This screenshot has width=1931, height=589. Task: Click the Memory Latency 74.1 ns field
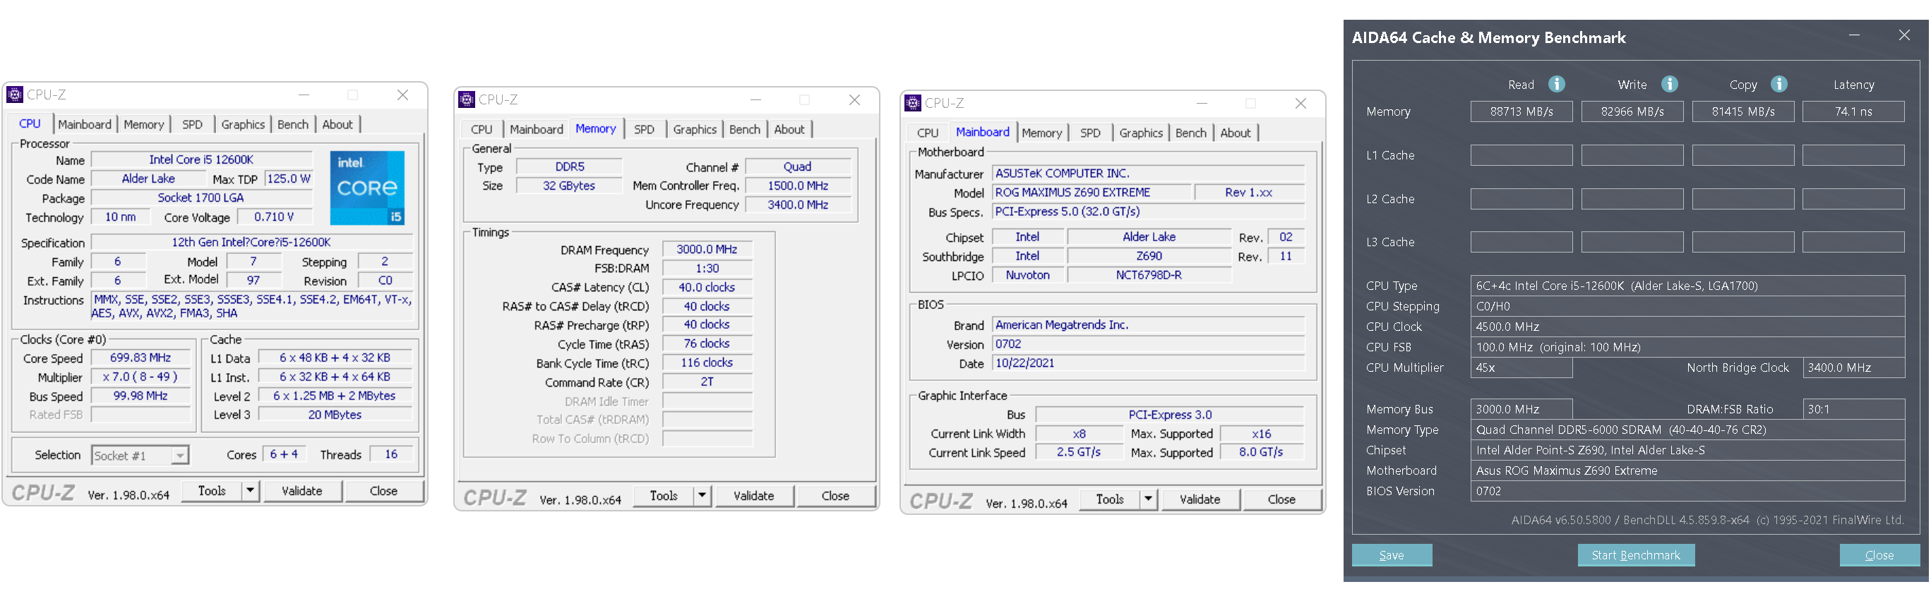[1853, 111]
